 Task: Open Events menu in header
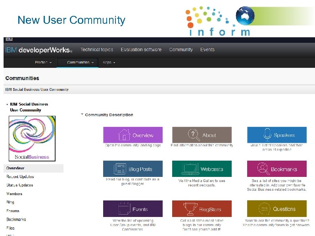tap(207, 50)
